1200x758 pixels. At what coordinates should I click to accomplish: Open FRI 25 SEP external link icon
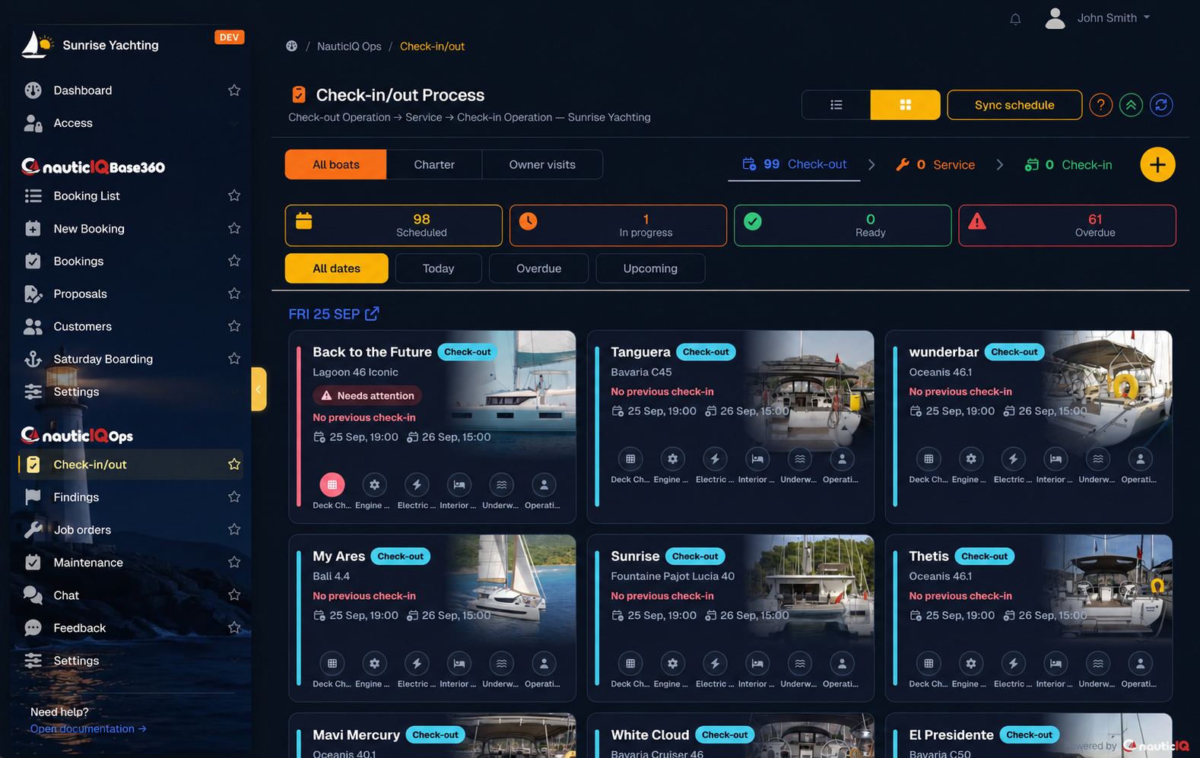point(372,313)
